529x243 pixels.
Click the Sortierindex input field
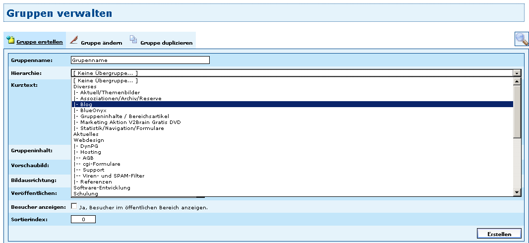83,219
